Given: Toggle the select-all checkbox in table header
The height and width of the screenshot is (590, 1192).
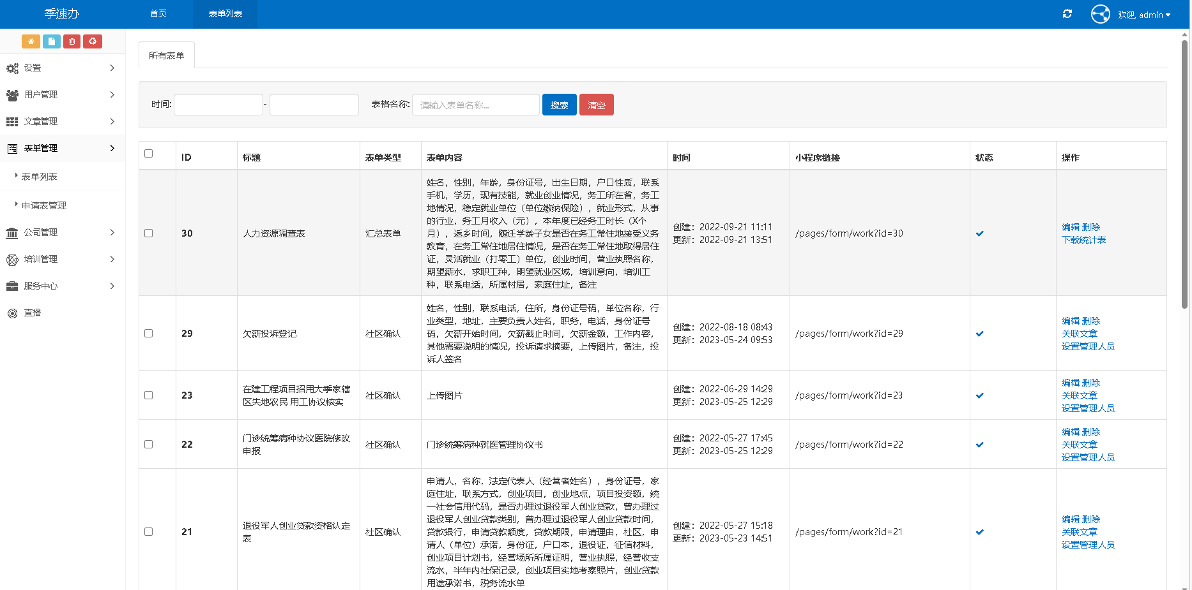Looking at the screenshot, I should click(x=149, y=154).
